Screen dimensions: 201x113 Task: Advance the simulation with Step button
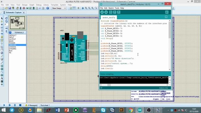(x=10, y=105)
